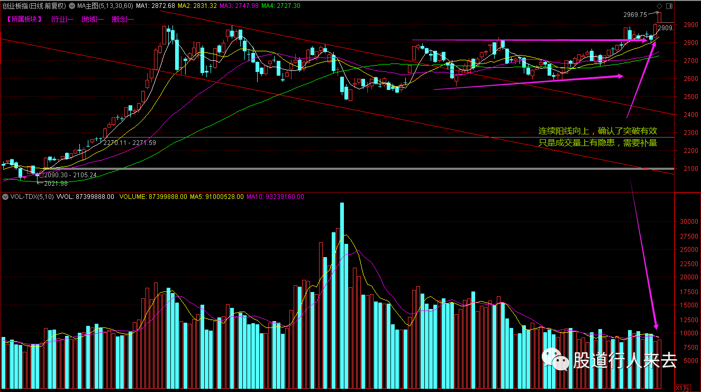
Task: Click the 2270.11 - 2271.59 gap label
Action: (x=130, y=143)
